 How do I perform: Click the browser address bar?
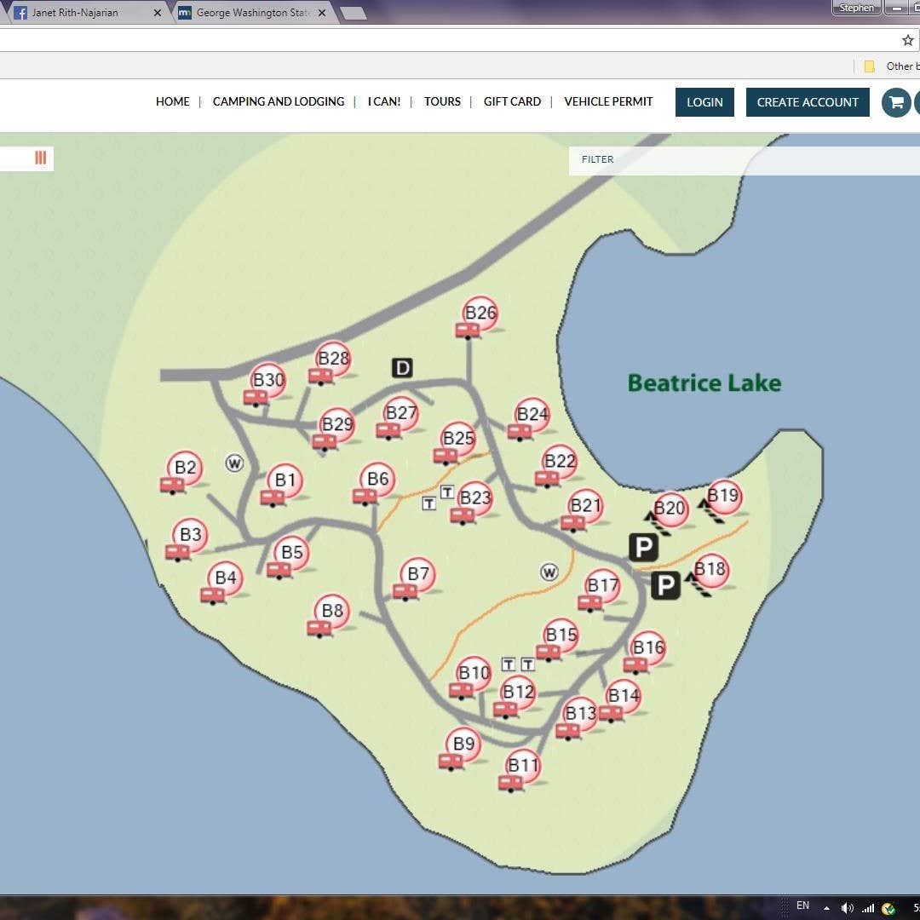[446, 40]
